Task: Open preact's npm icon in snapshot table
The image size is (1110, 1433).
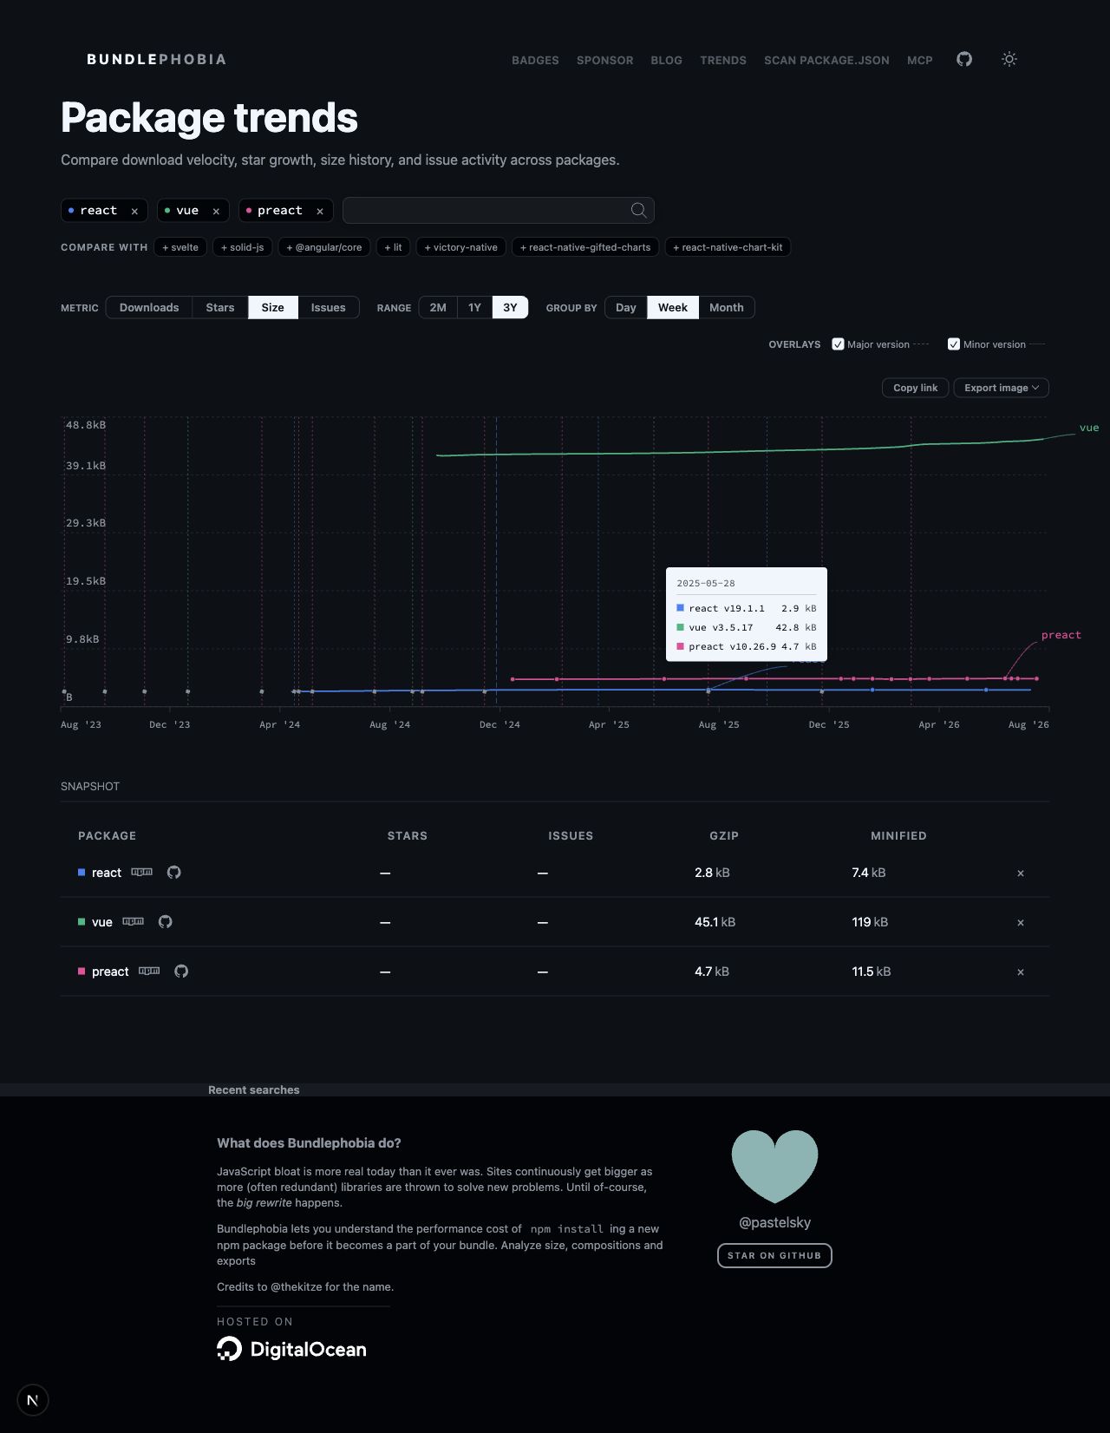Action: [149, 971]
